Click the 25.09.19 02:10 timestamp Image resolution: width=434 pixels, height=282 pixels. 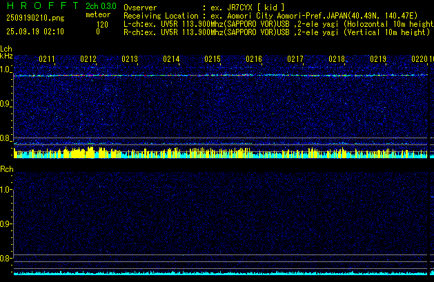tap(34, 32)
